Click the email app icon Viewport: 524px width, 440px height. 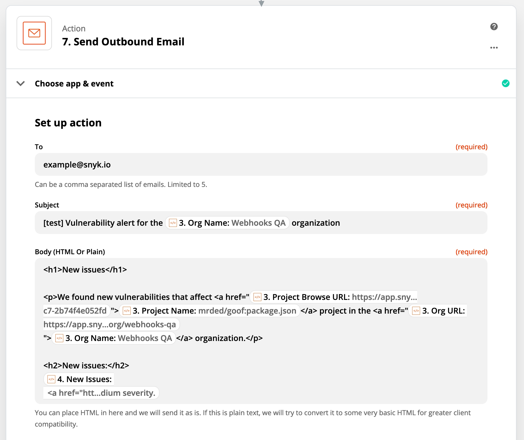coord(34,33)
